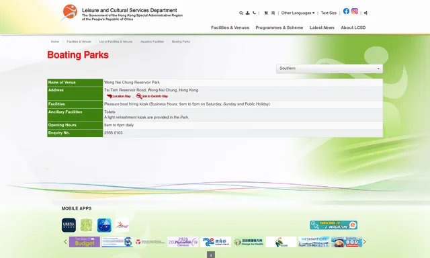This screenshot has height=258, width=430.
Task: Go to previous banner with left arrow
Action: [x=65, y=242]
